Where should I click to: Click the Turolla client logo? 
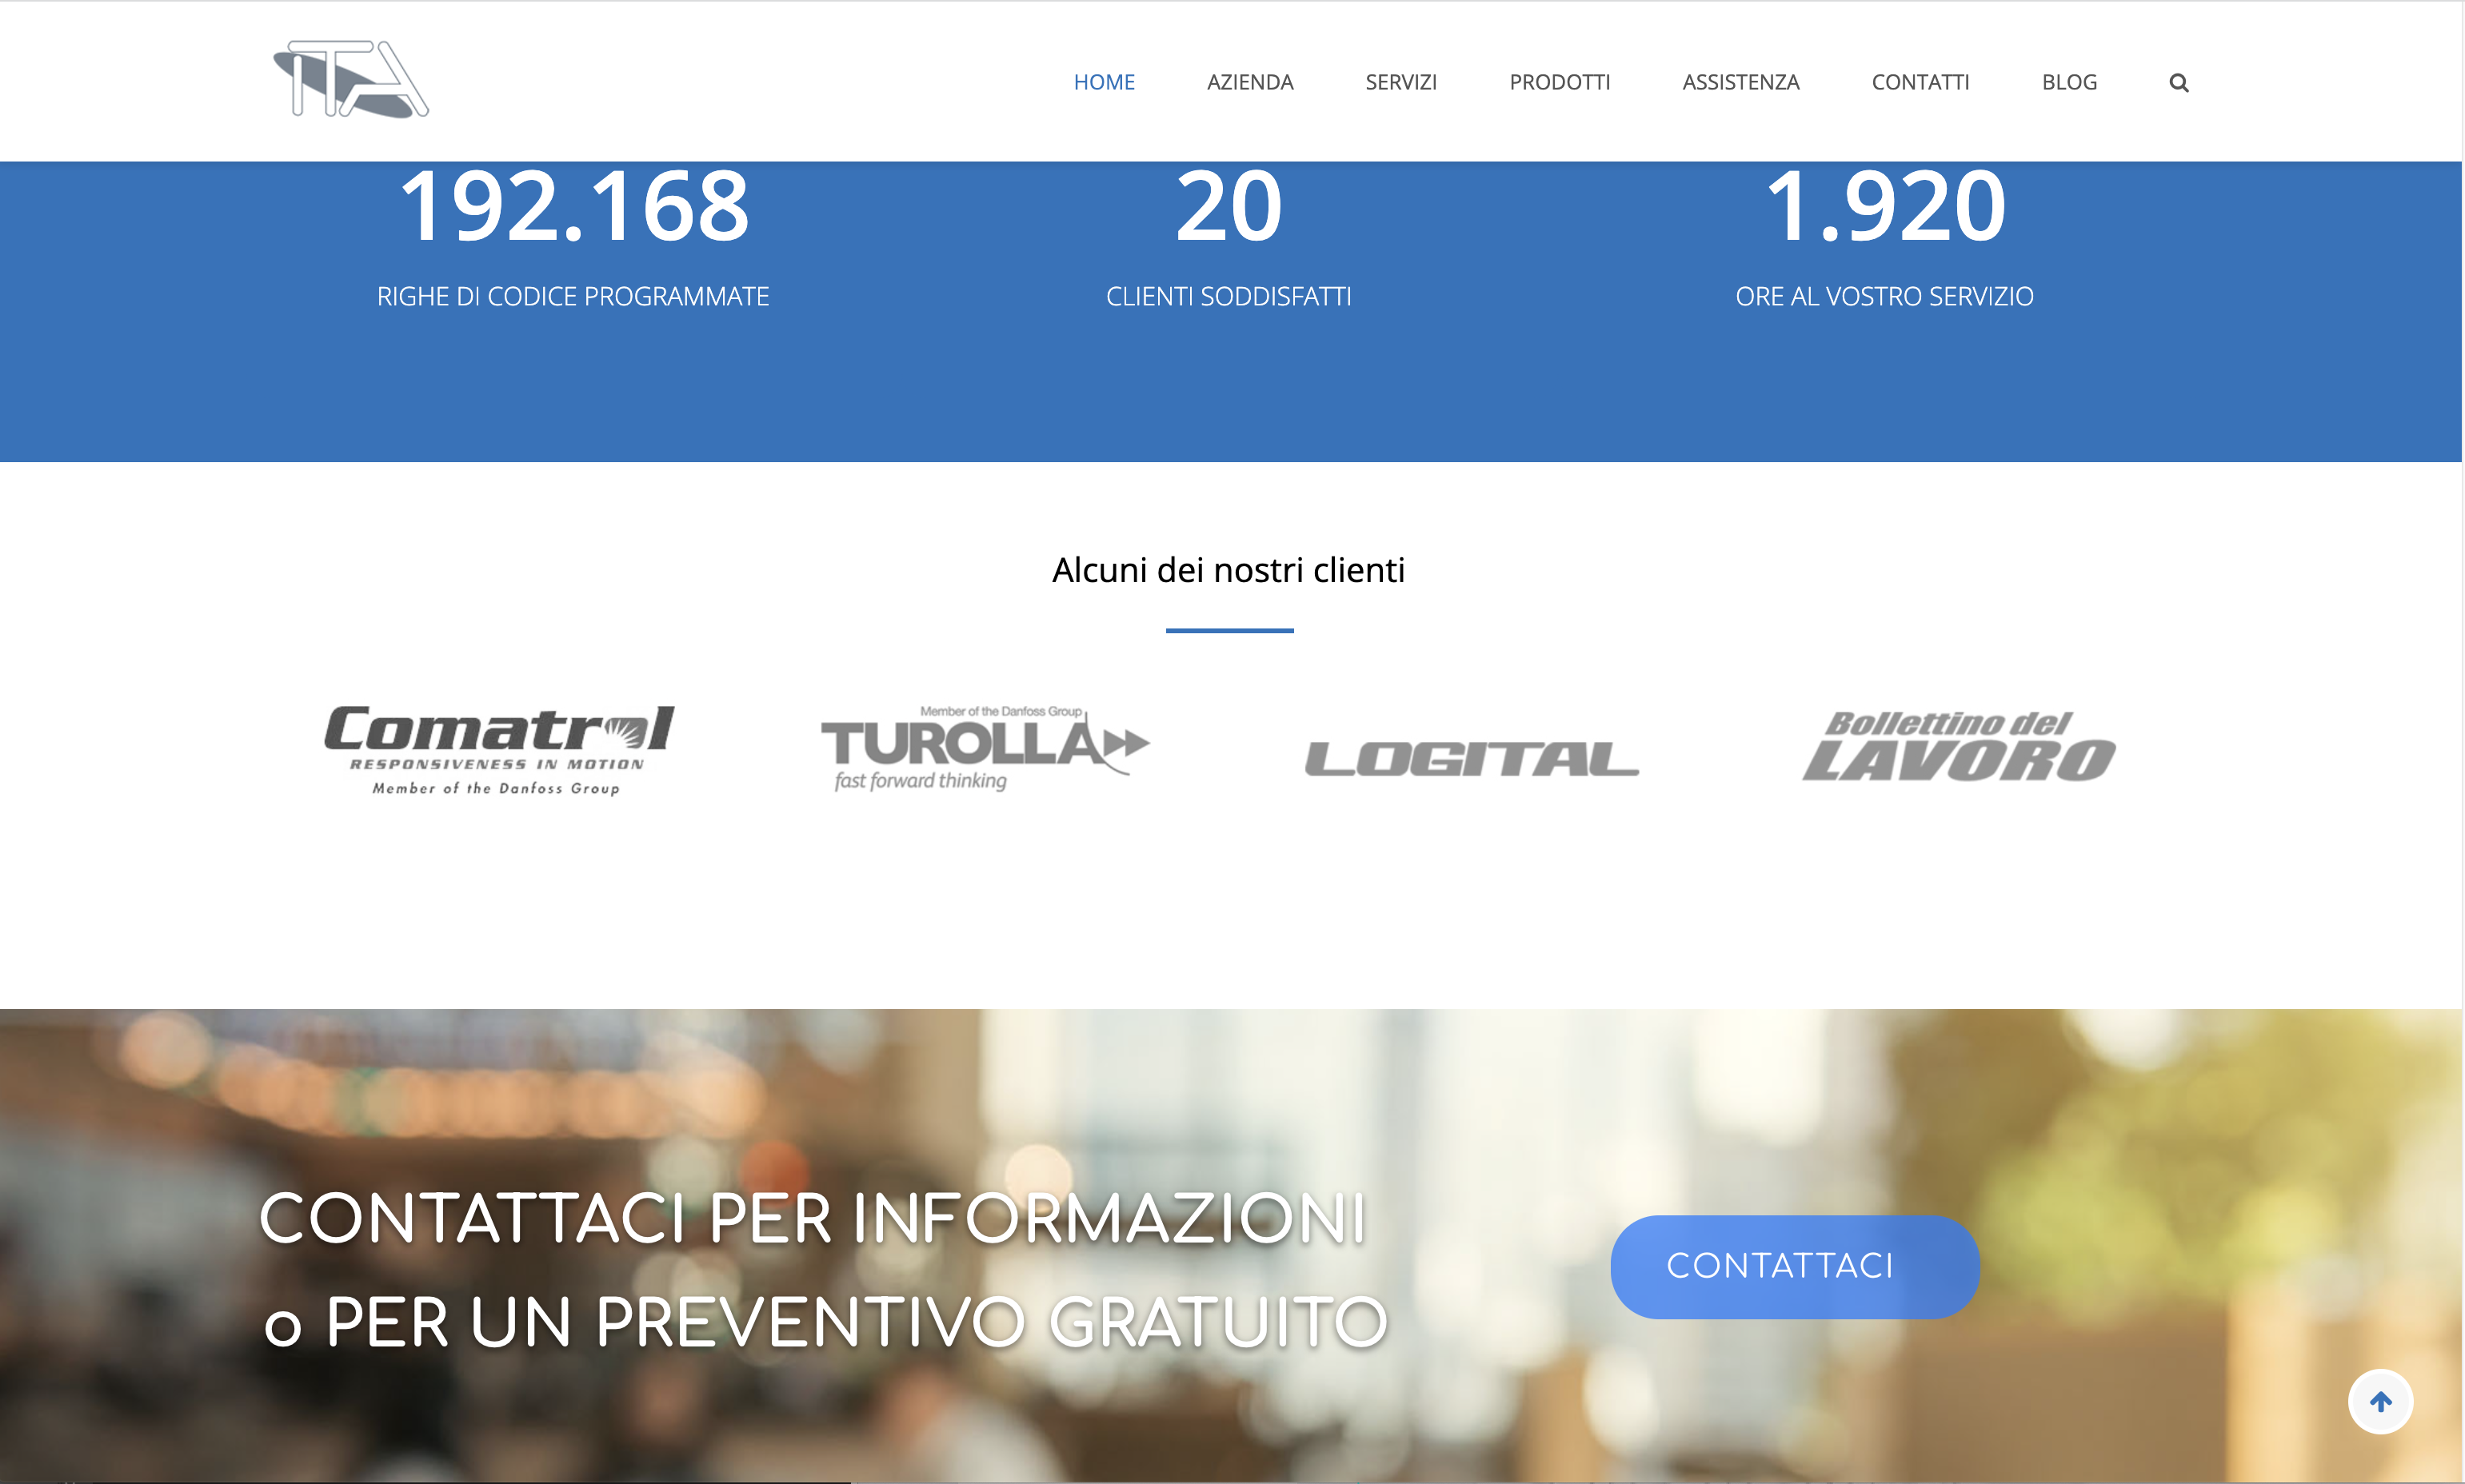pyautogui.click(x=985, y=749)
